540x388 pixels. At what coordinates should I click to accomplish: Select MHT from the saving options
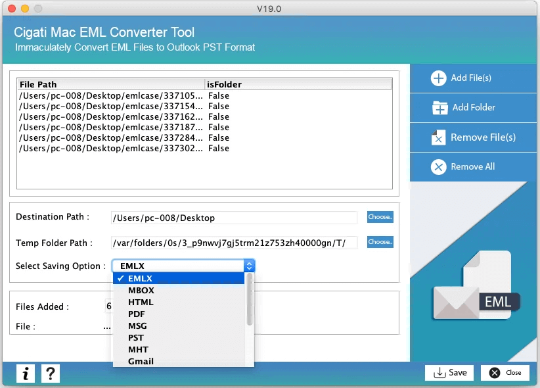point(179,350)
